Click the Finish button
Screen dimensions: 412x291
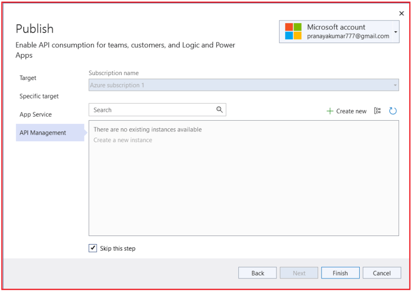[340, 273]
